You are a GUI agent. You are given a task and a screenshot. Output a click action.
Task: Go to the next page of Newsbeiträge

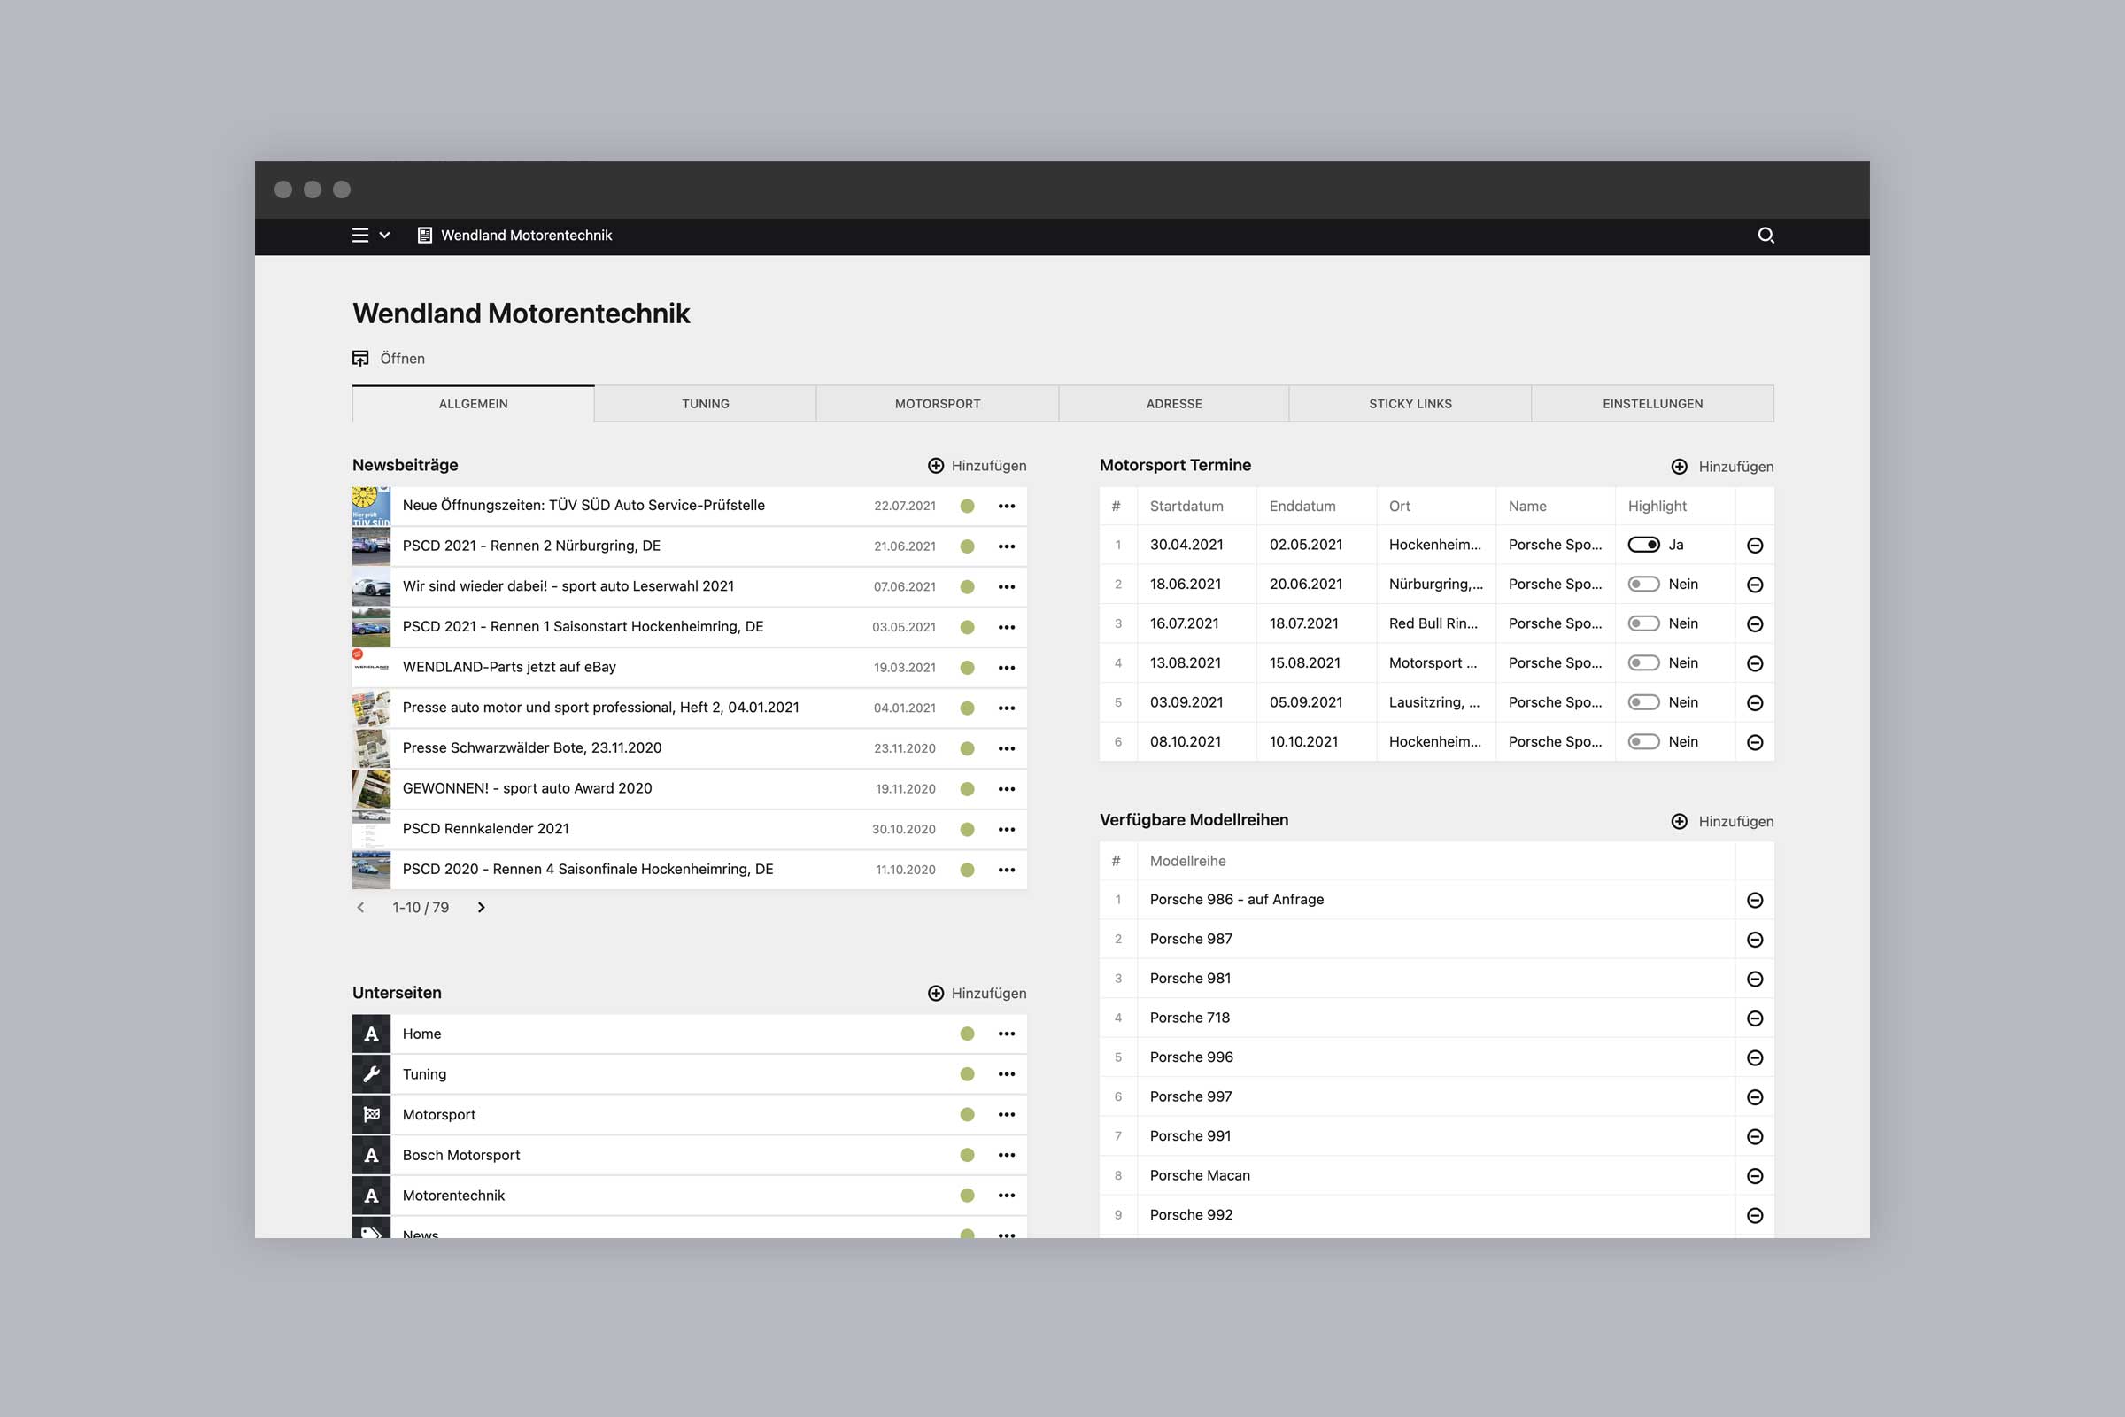click(x=481, y=907)
